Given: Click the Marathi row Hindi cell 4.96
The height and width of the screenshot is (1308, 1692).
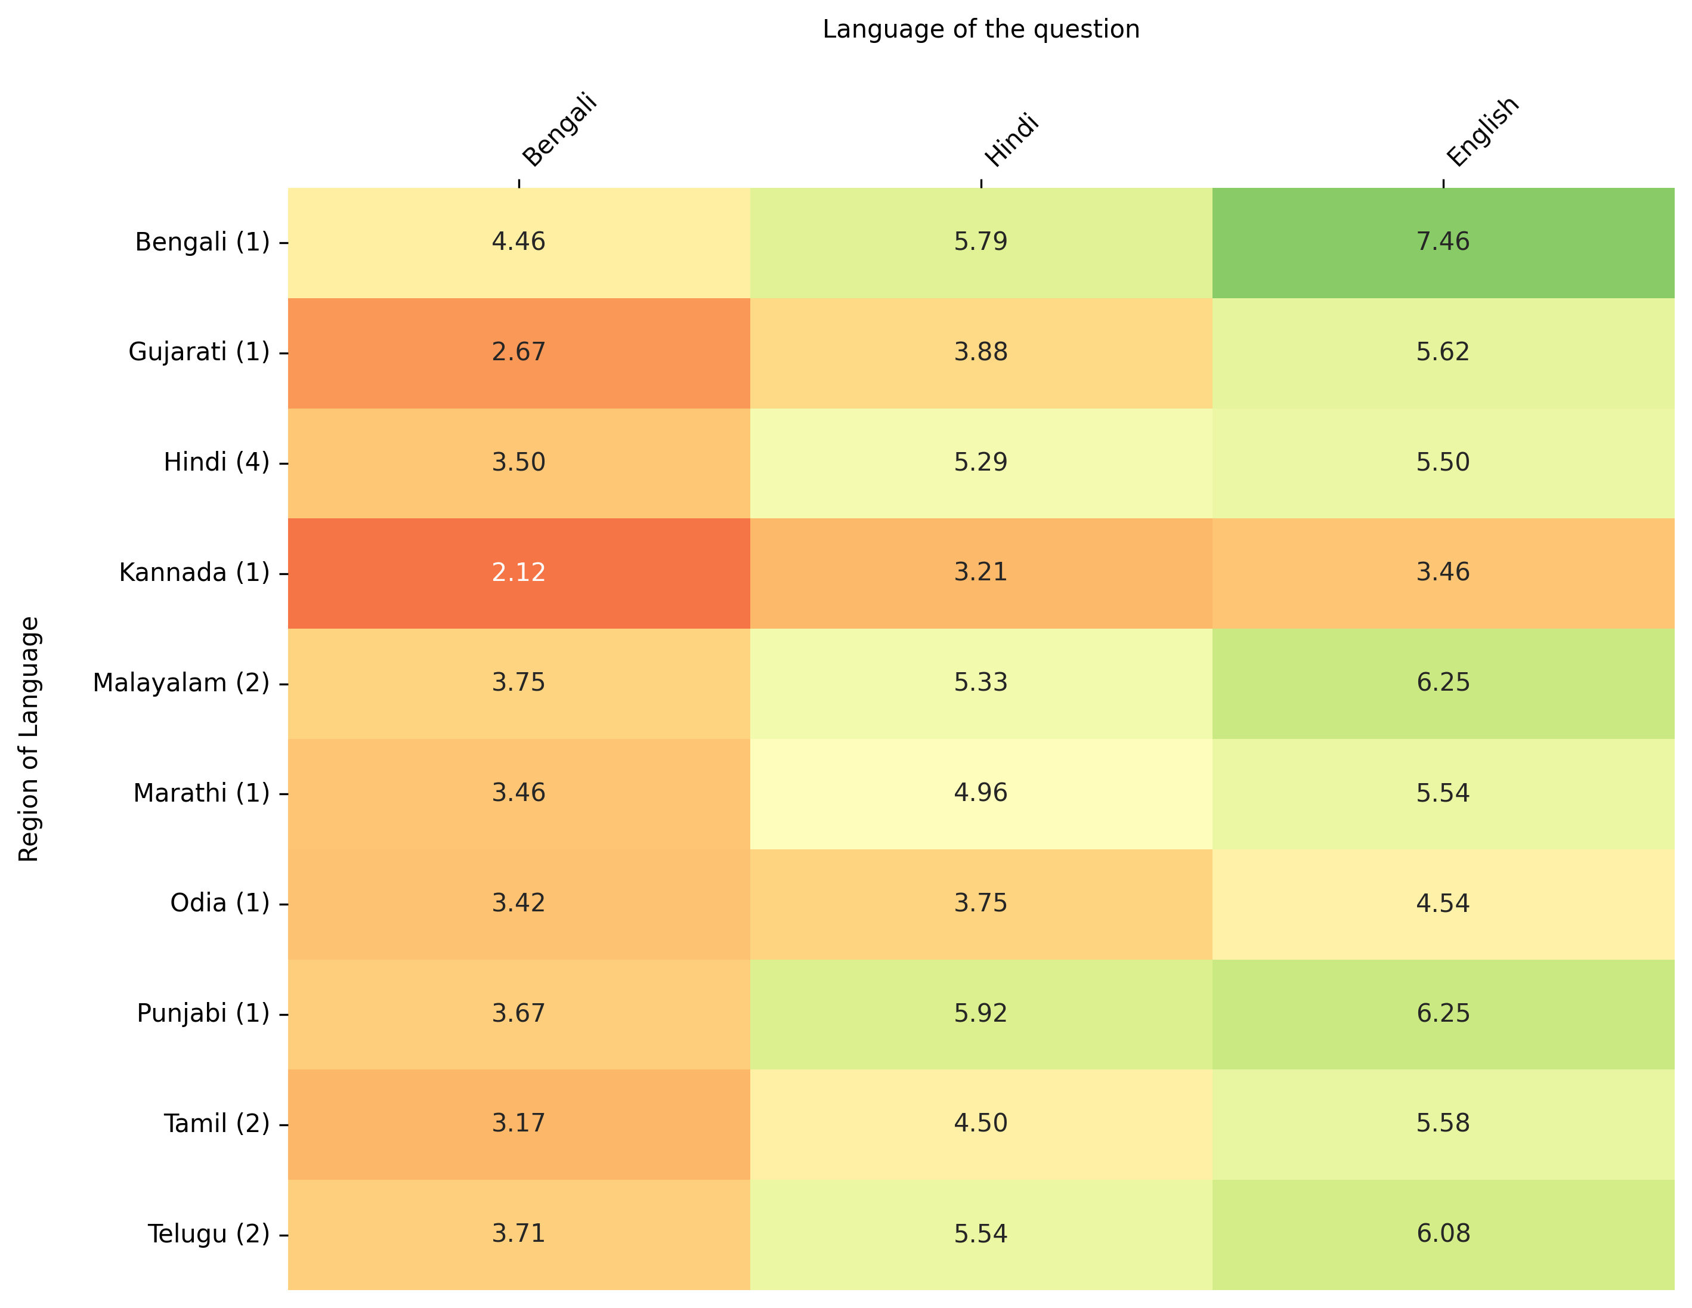Looking at the screenshot, I should pyautogui.click(x=980, y=793).
